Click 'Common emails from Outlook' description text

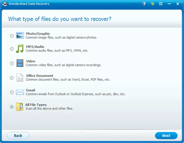(75, 94)
